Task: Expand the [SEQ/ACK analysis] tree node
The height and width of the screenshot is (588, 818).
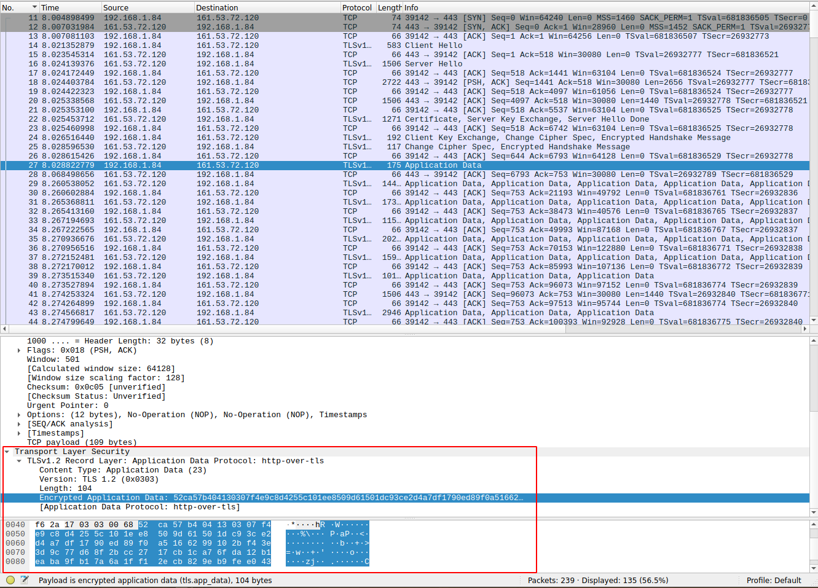Action: pyautogui.click(x=19, y=424)
